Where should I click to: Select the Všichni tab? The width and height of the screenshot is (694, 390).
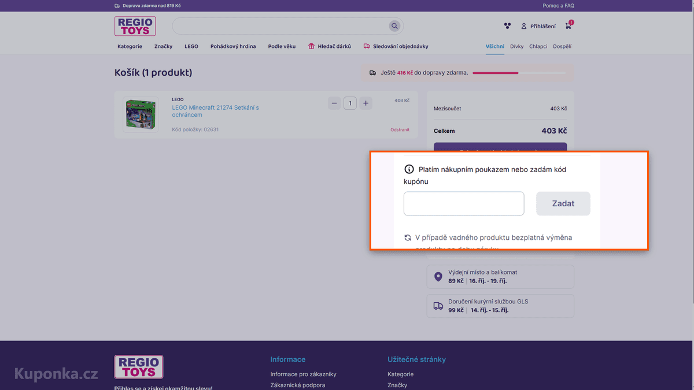[495, 46]
